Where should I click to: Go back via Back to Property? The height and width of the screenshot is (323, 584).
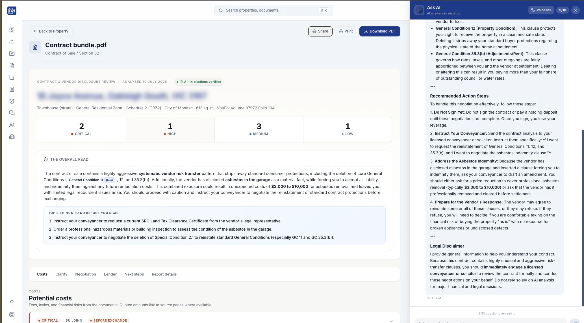point(51,31)
